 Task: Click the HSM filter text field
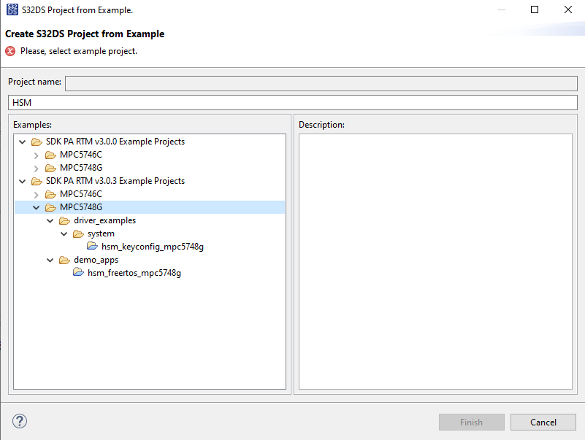click(292, 102)
